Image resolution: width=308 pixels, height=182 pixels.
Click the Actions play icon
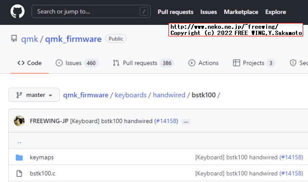click(x=192, y=63)
